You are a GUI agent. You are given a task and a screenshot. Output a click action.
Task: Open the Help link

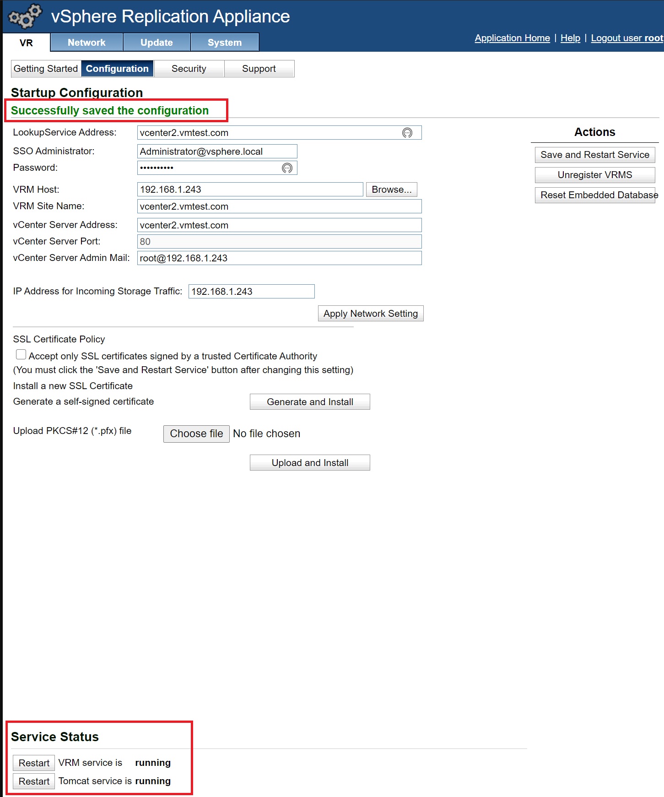pyautogui.click(x=570, y=38)
